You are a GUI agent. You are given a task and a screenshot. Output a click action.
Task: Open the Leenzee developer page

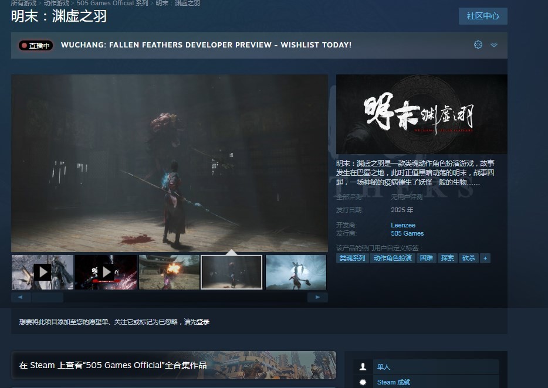pos(403,225)
